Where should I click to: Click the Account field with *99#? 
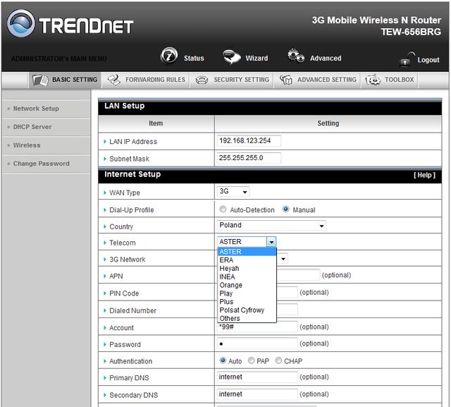(257, 327)
